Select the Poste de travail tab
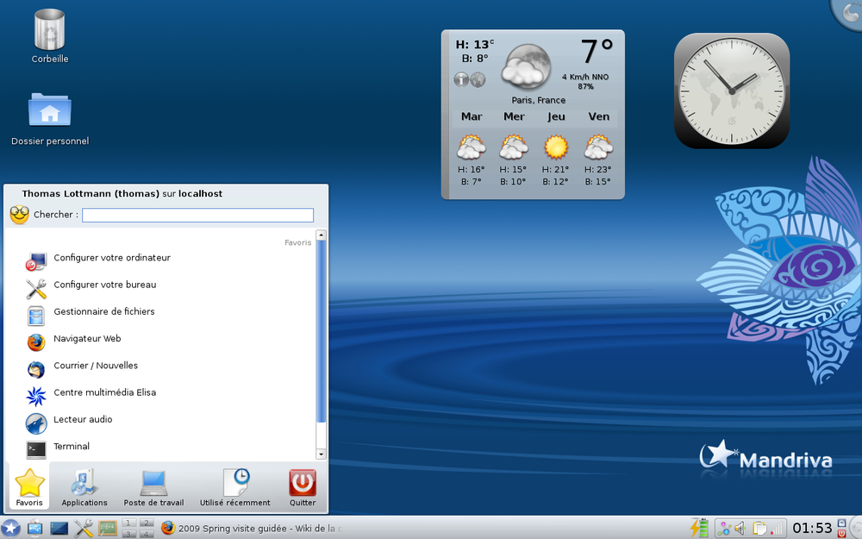The image size is (862, 539). 153,487
